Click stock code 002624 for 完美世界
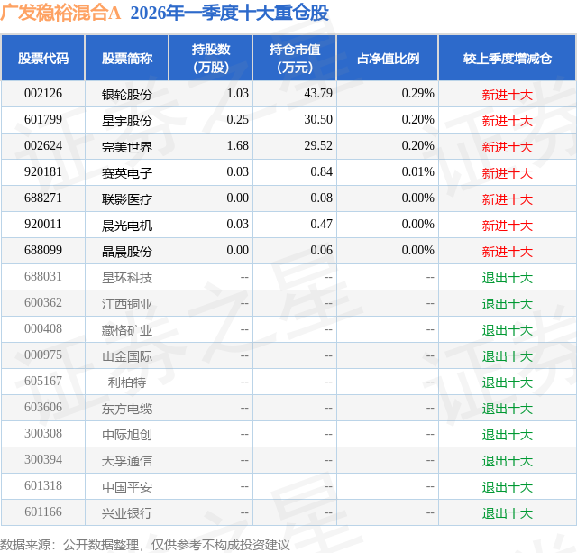Screen dimensions: 577x553 click(43, 146)
